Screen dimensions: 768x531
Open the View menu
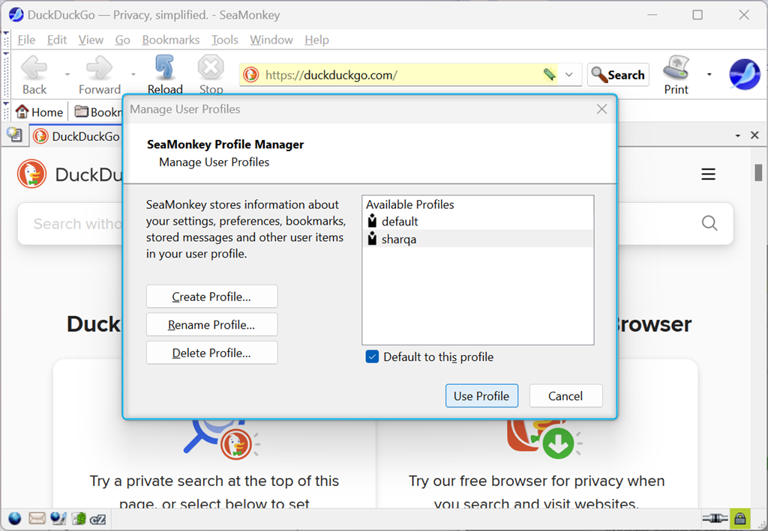click(x=91, y=40)
